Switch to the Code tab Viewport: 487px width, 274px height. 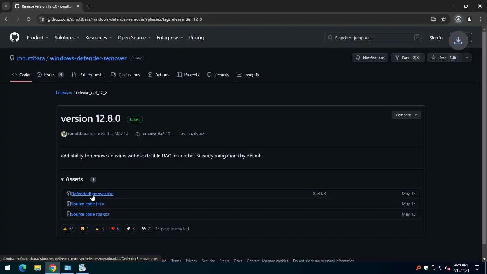point(21,75)
